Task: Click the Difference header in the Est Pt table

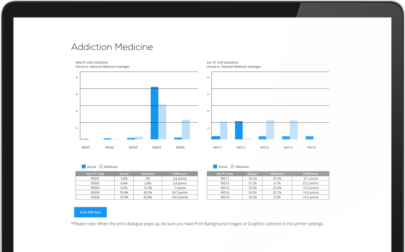Action: pos(310,174)
